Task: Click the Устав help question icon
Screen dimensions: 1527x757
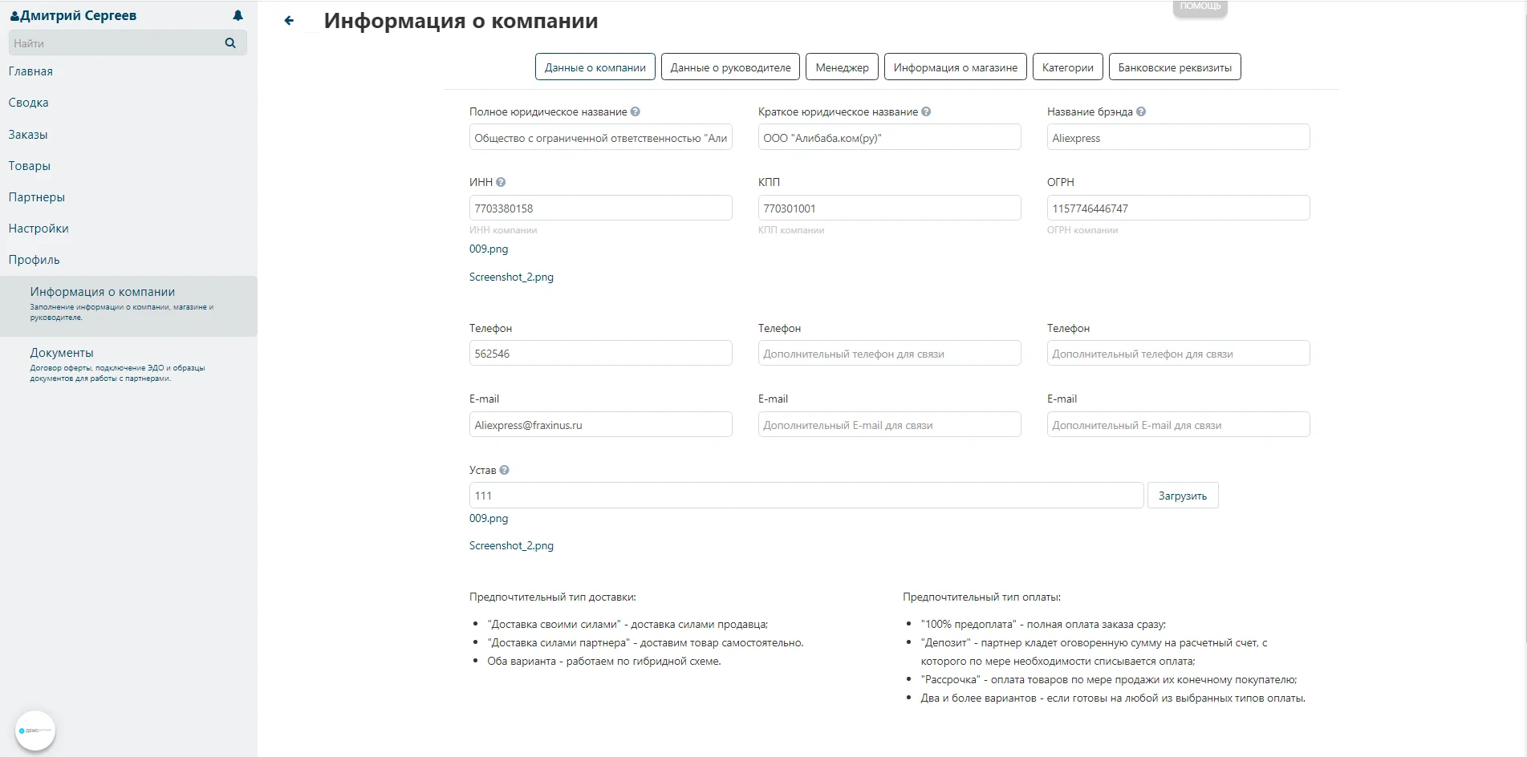Action: [x=504, y=471]
